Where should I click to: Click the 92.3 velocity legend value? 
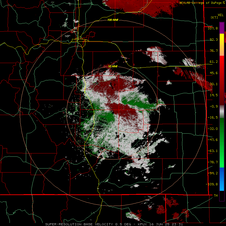tap(214, 39)
